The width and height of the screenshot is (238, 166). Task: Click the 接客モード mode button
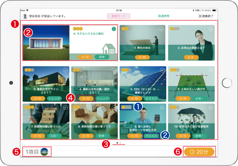coord(119,16)
